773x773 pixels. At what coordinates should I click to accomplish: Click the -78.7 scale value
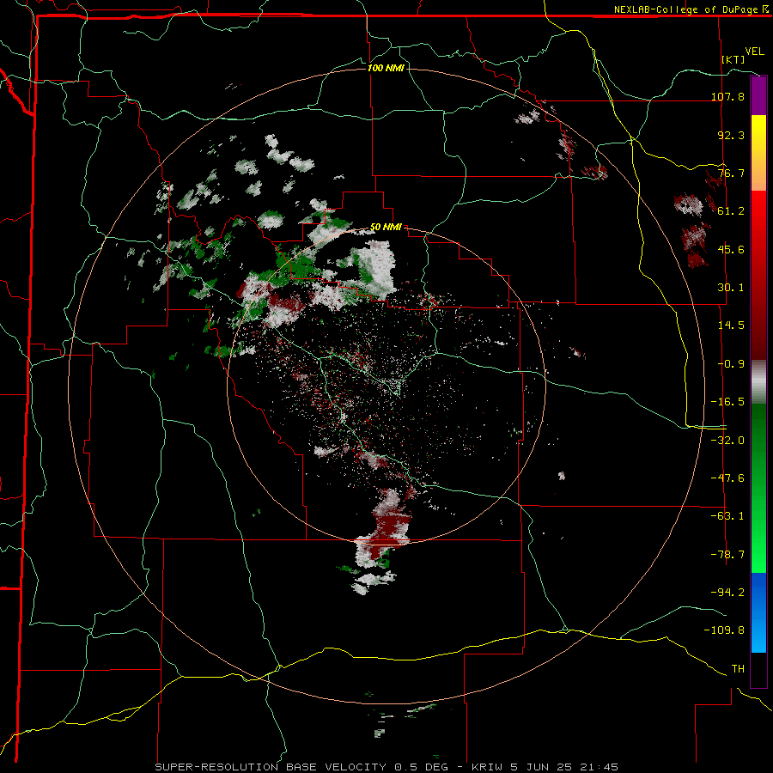727,555
